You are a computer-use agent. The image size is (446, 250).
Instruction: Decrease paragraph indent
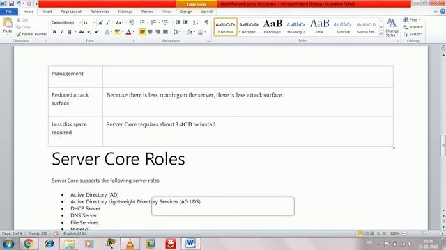(178, 22)
